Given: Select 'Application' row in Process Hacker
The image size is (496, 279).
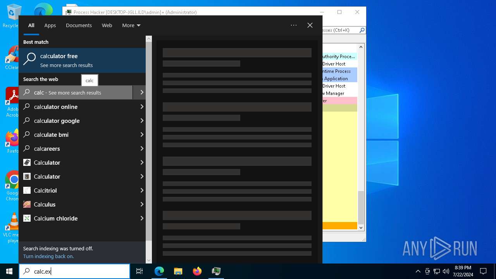Looking at the screenshot, I should point(340,78).
